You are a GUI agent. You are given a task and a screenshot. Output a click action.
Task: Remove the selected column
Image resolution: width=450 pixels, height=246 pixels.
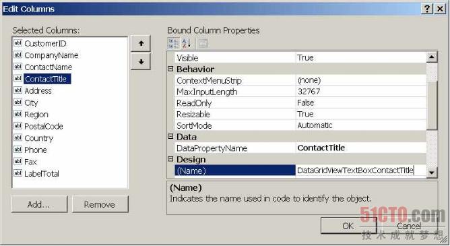pyautogui.click(x=100, y=204)
